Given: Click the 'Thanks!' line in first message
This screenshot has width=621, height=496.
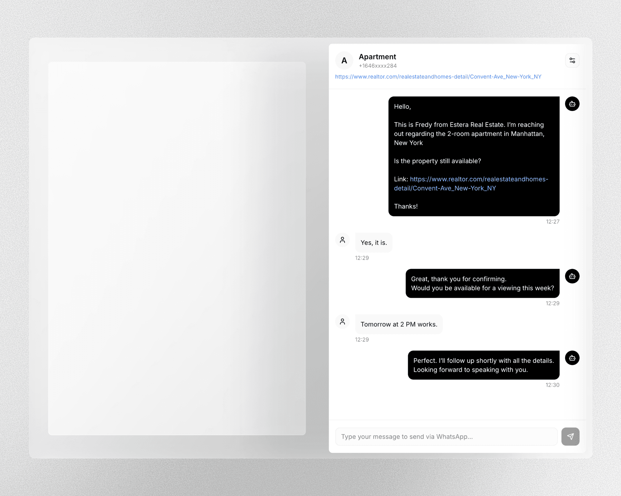Looking at the screenshot, I should pos(406,206).
